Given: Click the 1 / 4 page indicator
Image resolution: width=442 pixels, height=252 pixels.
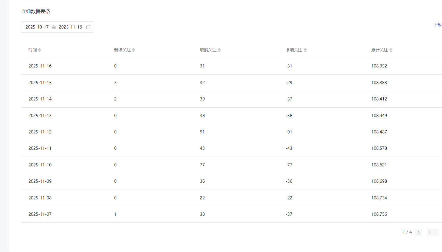Looking at the screenshot, I should coord(407,232).
